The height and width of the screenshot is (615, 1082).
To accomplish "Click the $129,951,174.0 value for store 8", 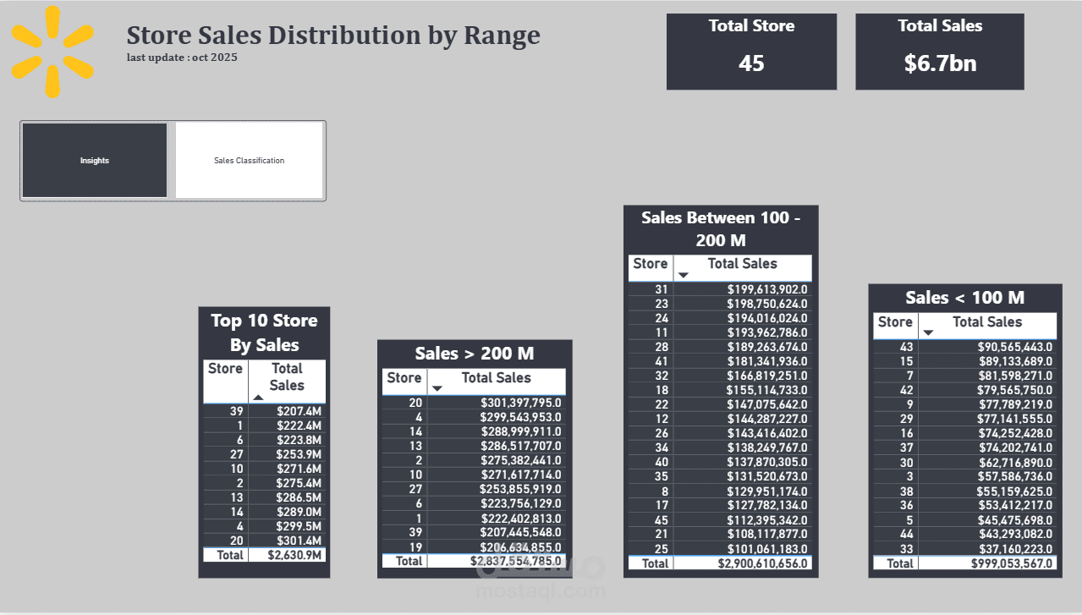I will tap(766, 491).
